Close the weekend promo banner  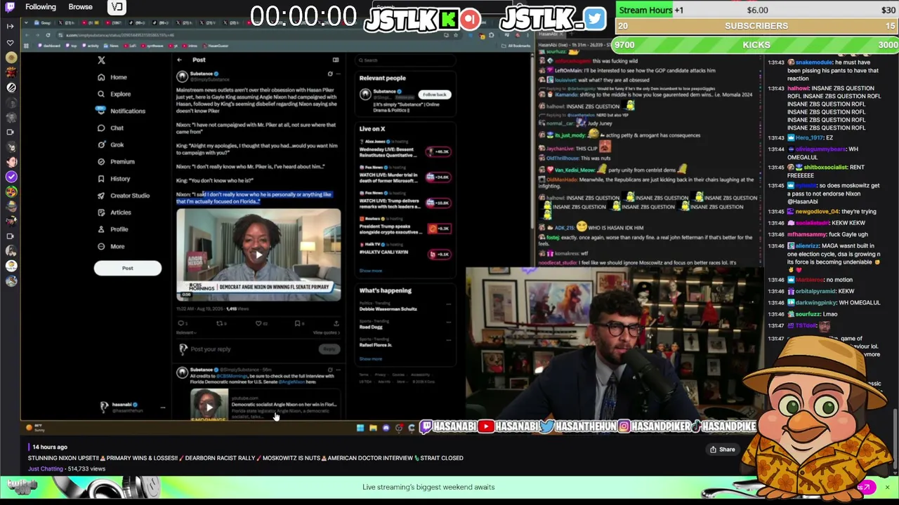click(887, 487)
